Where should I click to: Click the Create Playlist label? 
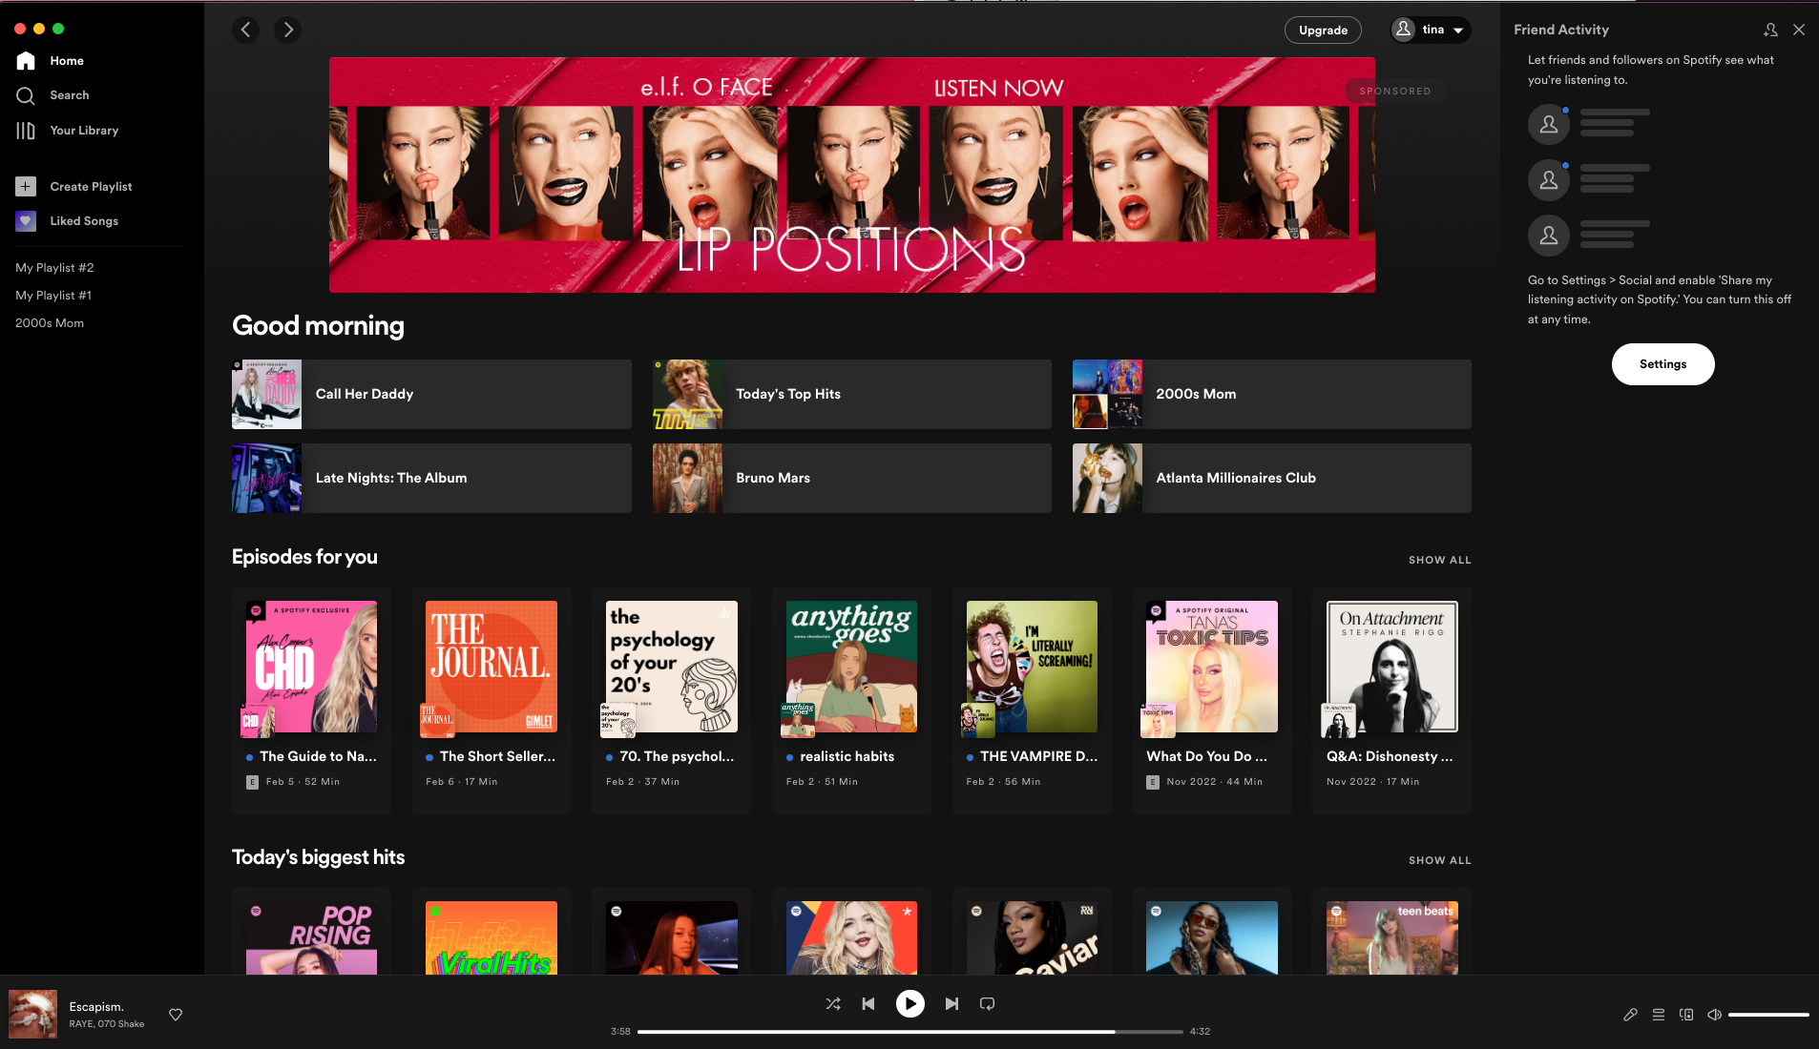(91, 187)
